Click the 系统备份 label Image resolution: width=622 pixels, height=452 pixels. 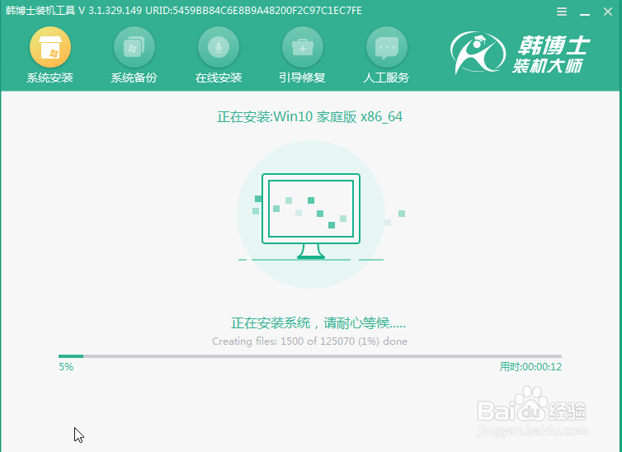[x=134, y=78]
